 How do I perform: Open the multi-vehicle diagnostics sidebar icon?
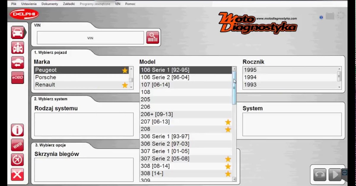[x=18, y=48]
